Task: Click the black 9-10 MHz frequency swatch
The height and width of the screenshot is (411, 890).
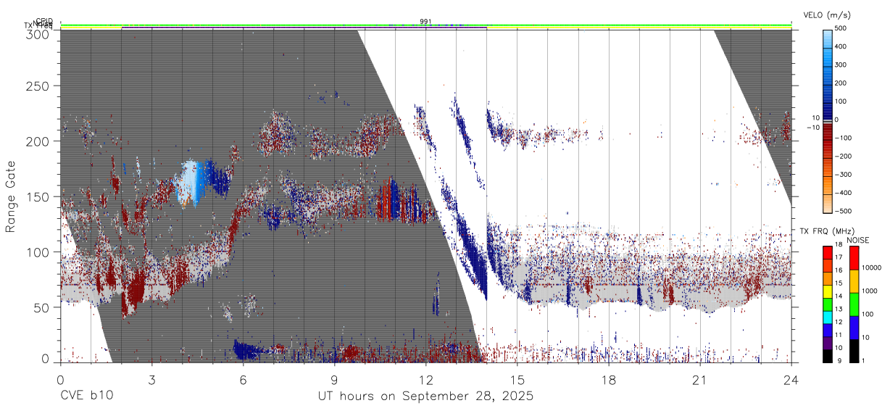Action: 827,355
